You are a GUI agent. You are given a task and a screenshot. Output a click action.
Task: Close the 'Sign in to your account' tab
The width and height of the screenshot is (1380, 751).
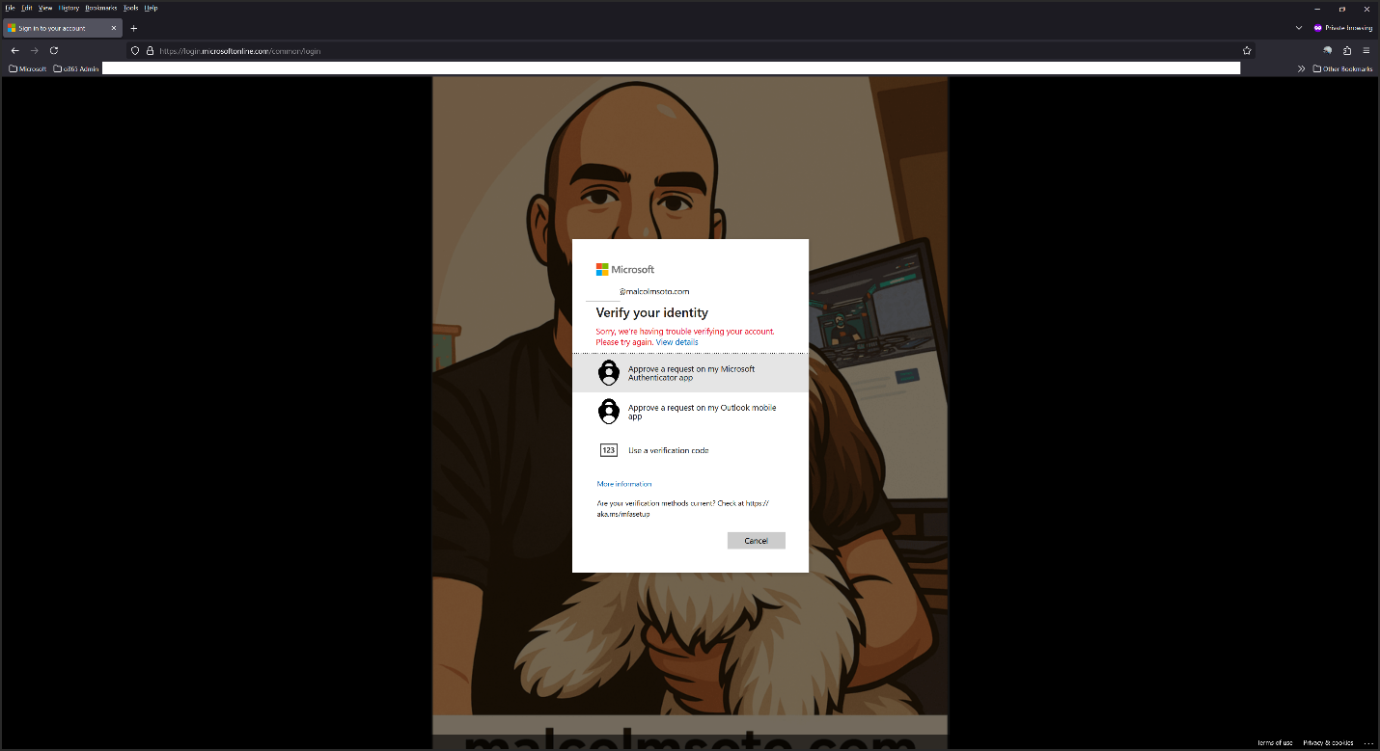[x=114, y=28]
